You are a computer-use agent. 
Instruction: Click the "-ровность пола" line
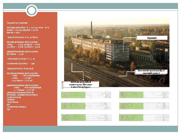14,97
